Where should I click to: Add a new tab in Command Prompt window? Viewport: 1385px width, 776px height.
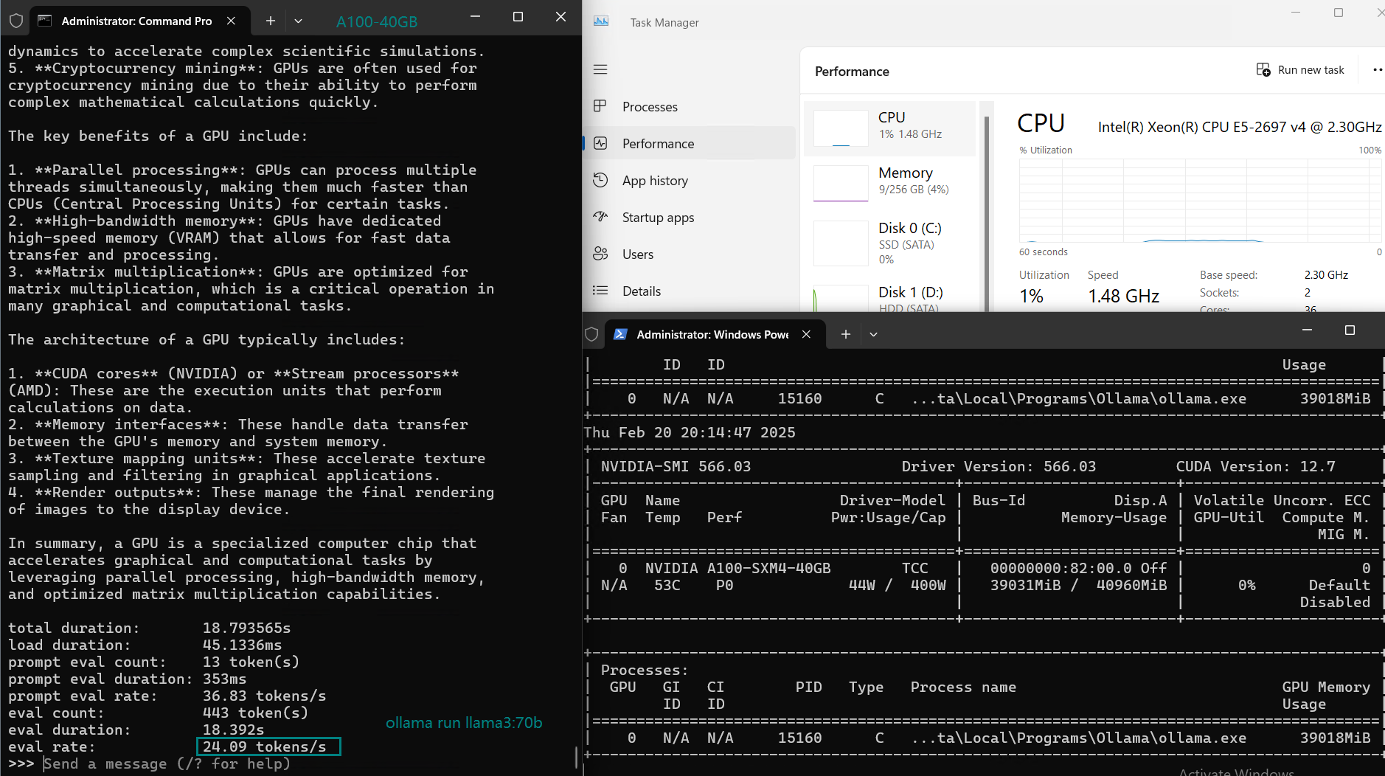(x=270, y=21)
